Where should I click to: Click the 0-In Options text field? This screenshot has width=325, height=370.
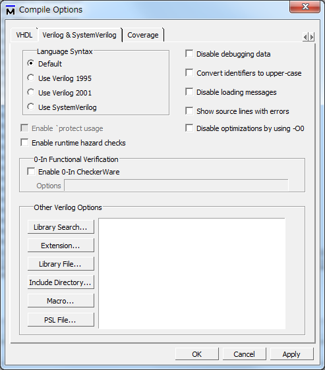click(176, 185)
